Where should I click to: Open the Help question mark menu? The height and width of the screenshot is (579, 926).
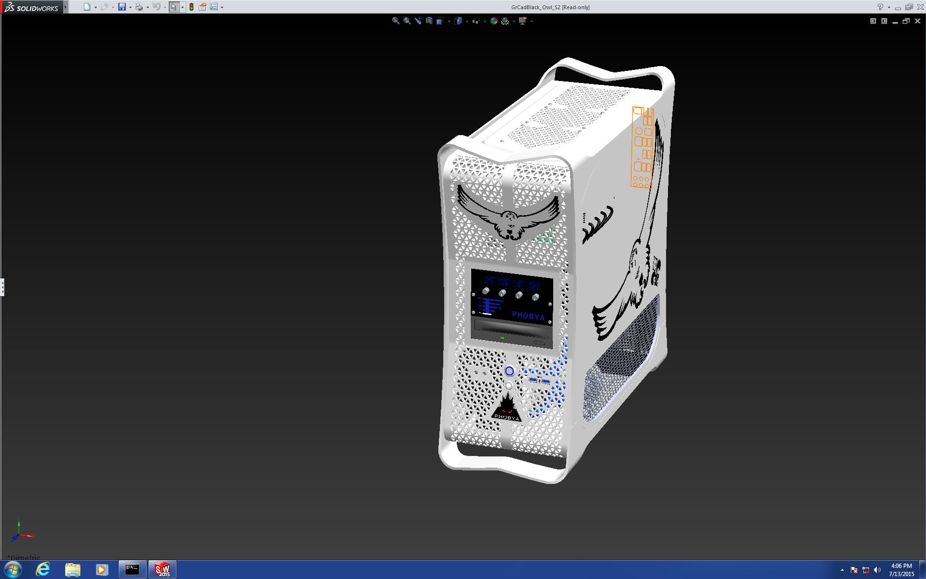click(x=880, y=7)
